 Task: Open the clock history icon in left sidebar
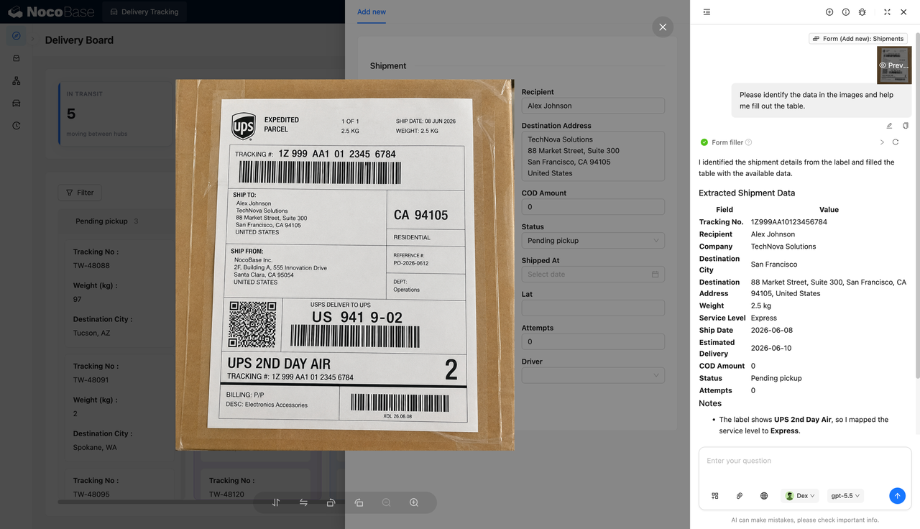pos(17,126)
